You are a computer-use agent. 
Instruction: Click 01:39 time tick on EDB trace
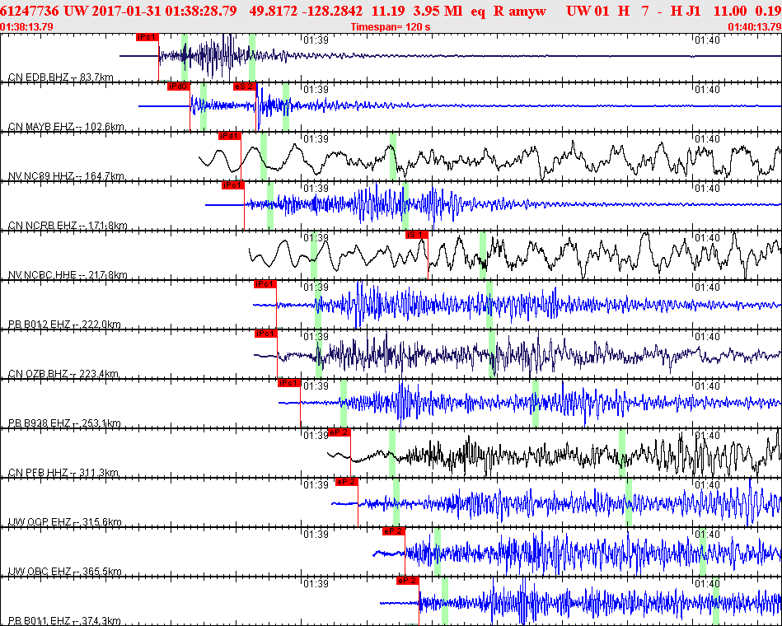point(316,40)
